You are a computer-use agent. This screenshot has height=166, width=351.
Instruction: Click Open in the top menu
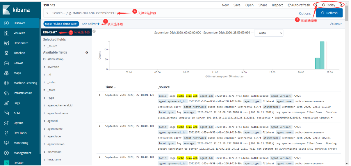pyautogui.click(x=249, y=5)
